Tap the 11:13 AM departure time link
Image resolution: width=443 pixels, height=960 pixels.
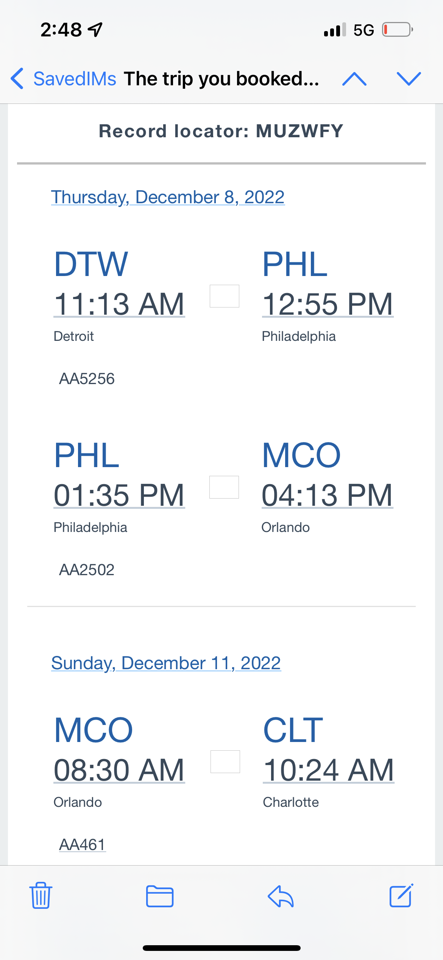tap(119, 304)
